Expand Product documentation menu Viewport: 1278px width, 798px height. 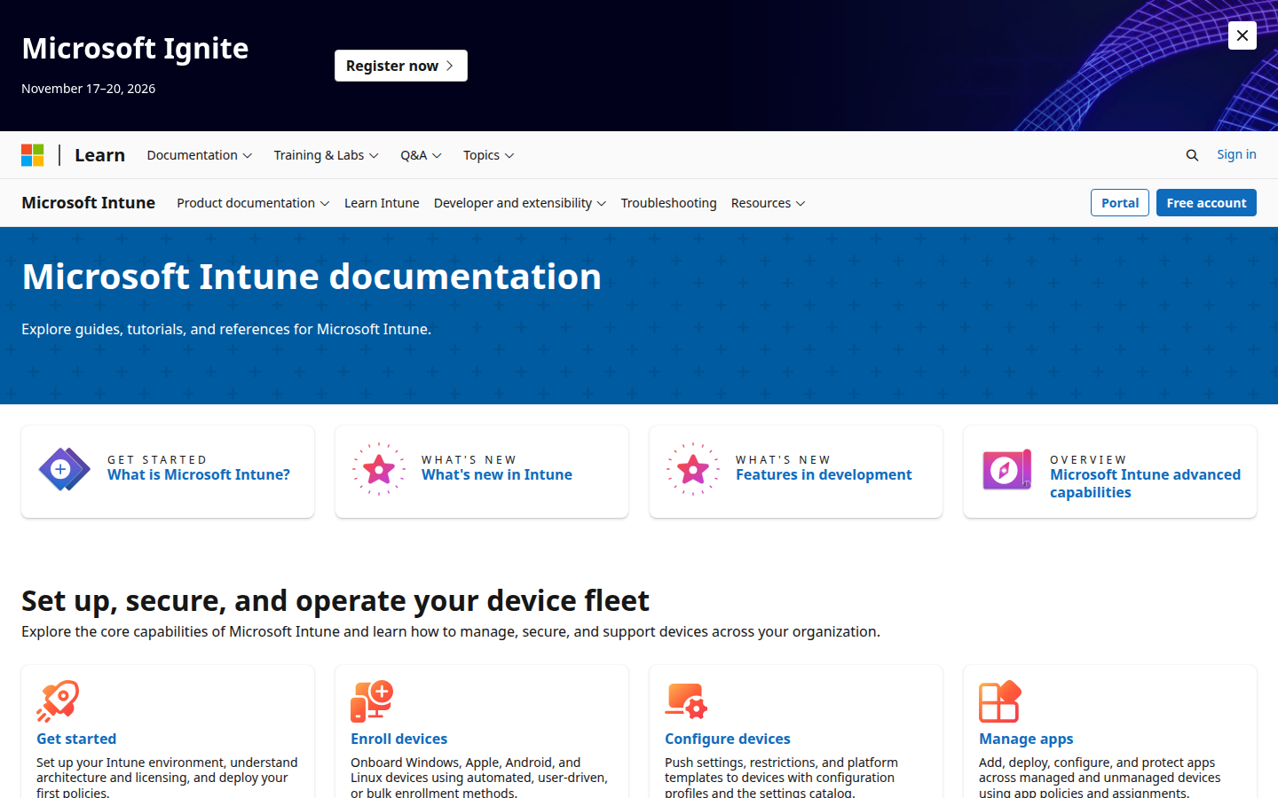[x=253, y=203]
